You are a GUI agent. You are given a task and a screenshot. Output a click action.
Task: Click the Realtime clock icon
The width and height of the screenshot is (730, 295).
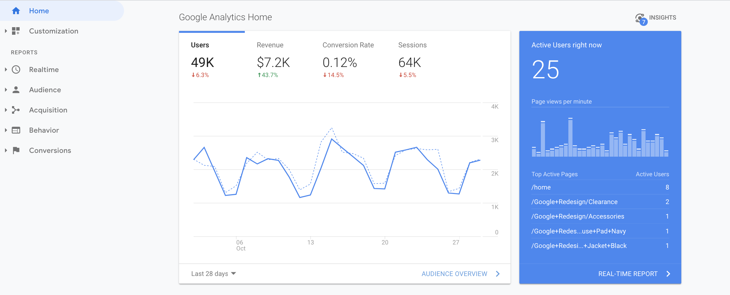16,69
